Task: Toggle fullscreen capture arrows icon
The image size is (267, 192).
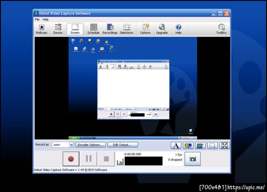Action: tap(224, 146)
